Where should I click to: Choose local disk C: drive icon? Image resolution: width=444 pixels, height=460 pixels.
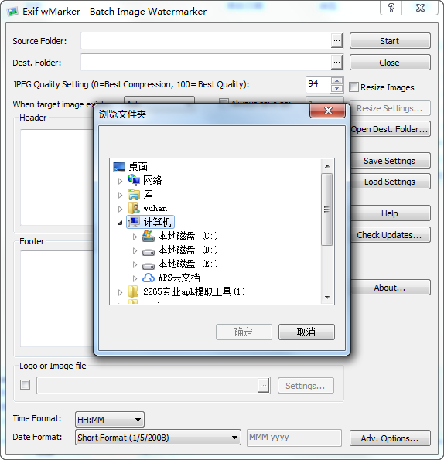click(149, 236)
